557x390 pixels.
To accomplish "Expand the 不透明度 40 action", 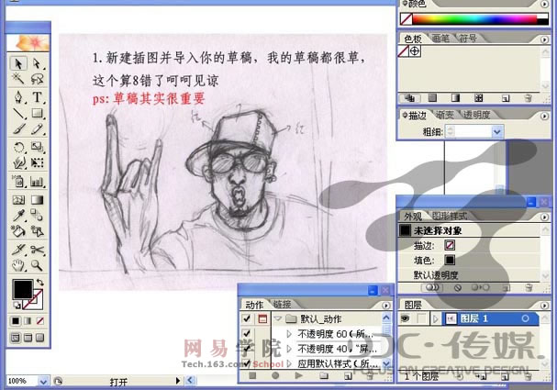I will (x=289, y=349).
